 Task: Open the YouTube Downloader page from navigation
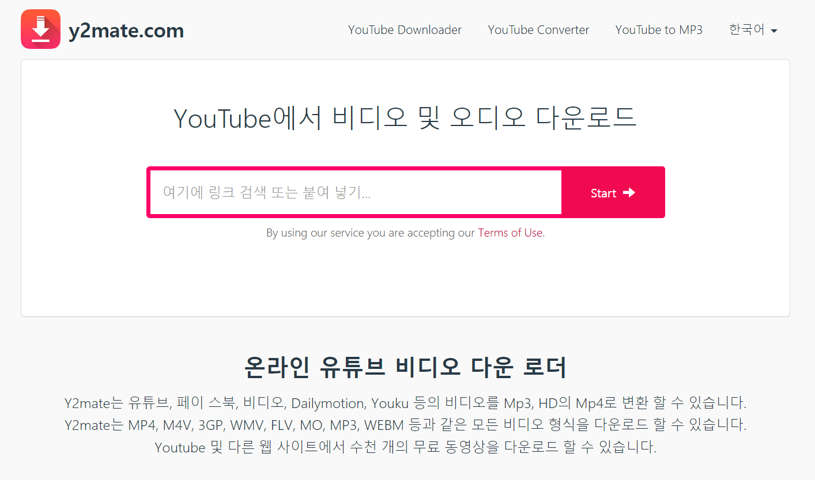click(x=405, y=29)
